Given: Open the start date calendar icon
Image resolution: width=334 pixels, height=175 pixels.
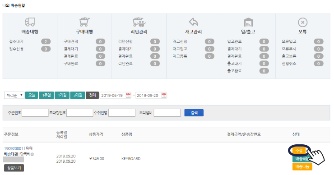Looking at the screenshot, I should [128, 95].
